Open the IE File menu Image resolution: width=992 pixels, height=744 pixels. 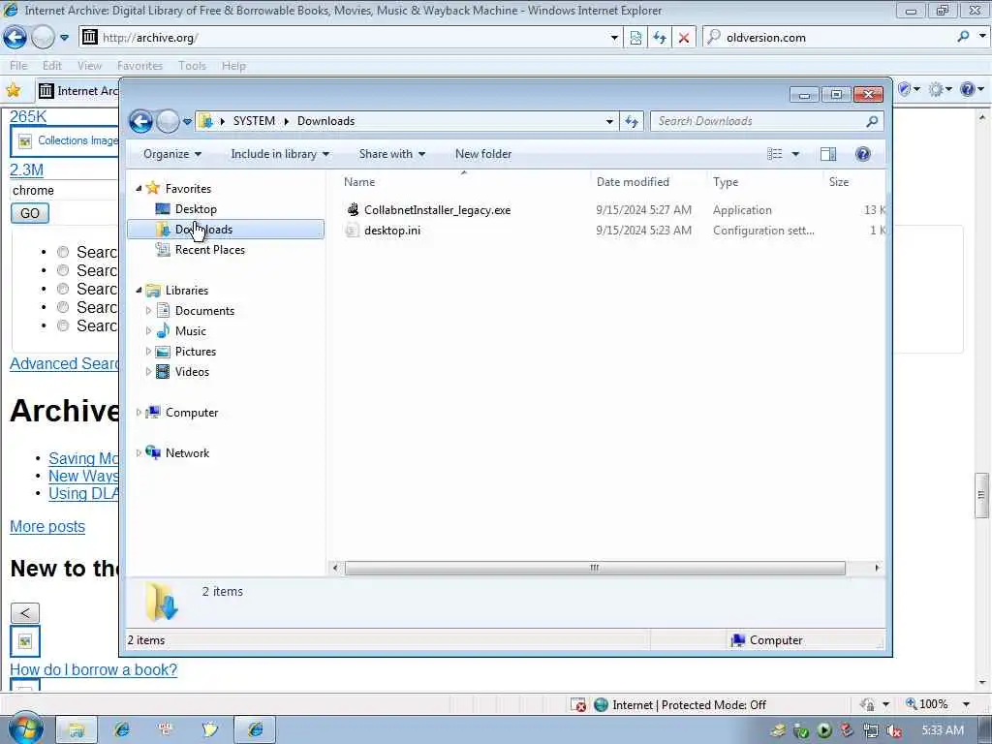18,66
